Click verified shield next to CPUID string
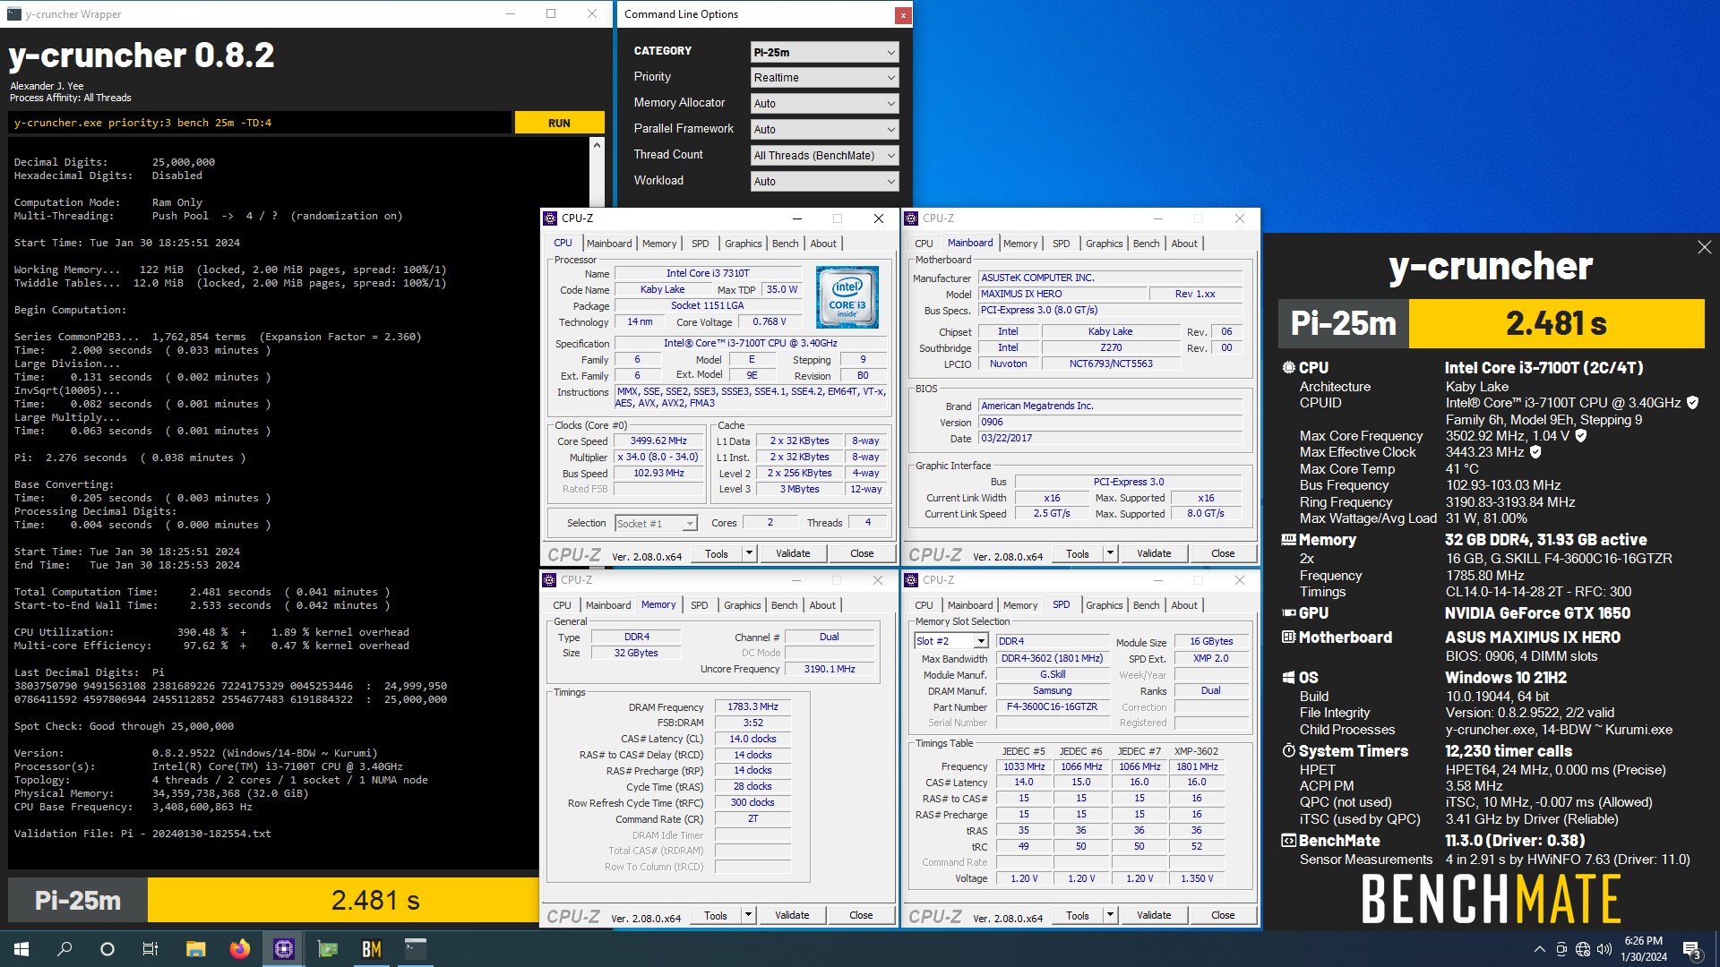Screen dimensions: 1720x967 [1692, 403]
